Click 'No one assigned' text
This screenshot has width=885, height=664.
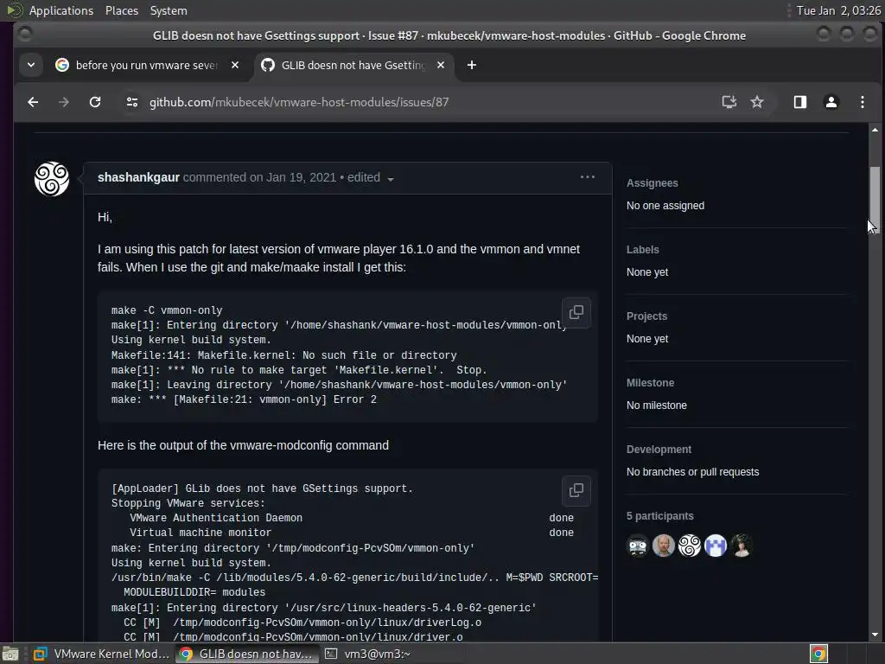click(665, 206)
